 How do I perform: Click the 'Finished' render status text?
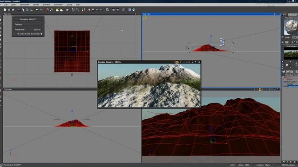tap(19, 25)
